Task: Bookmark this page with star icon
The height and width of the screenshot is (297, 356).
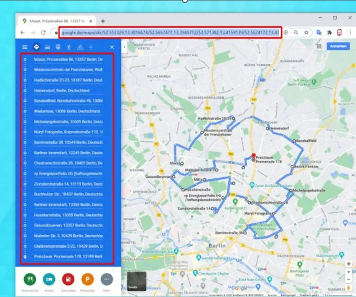Action: pos(306,32)
